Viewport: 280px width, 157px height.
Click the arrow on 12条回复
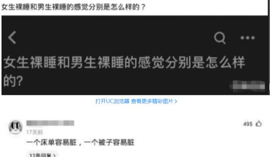click(54, 155)
